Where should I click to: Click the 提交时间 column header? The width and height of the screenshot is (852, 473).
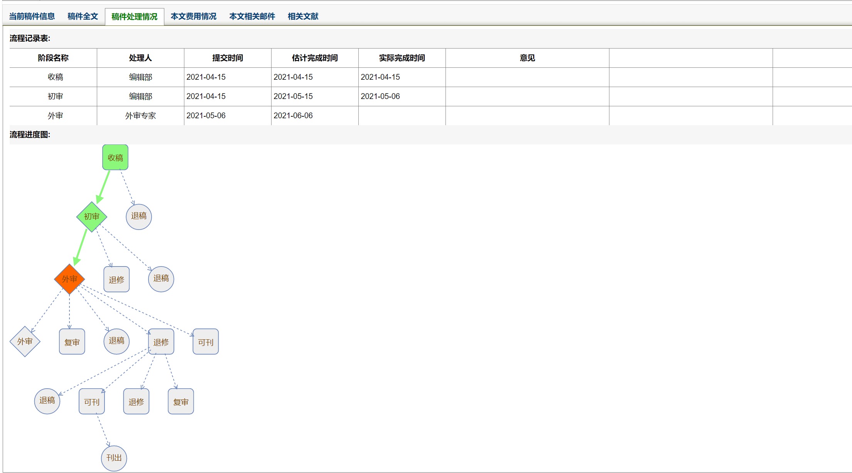(228, 58)
